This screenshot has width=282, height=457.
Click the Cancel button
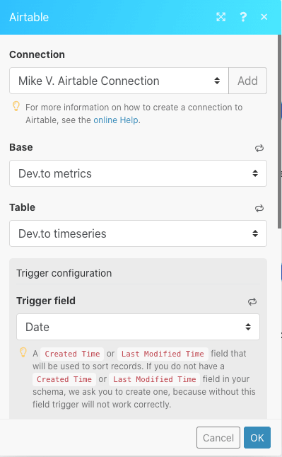point(218,437)
